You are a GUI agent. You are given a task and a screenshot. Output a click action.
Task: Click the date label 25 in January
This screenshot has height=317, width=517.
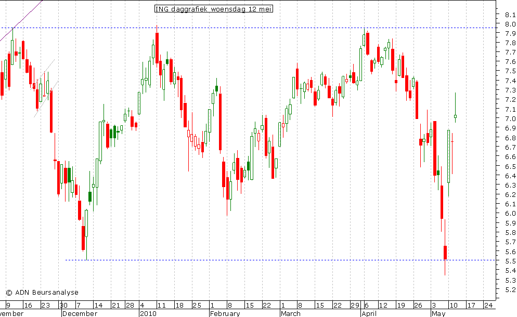197,305
